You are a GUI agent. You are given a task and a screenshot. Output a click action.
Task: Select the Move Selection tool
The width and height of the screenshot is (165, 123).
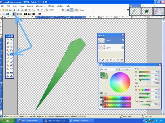12,43
